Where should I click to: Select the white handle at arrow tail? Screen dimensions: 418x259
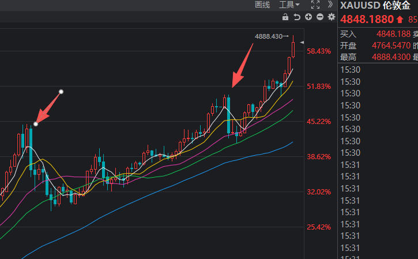tap(61, 92)
